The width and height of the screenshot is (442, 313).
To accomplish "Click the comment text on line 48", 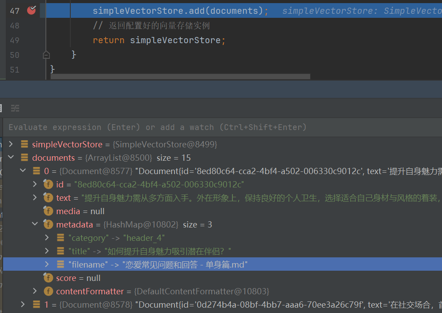I will tap(151, 26).
